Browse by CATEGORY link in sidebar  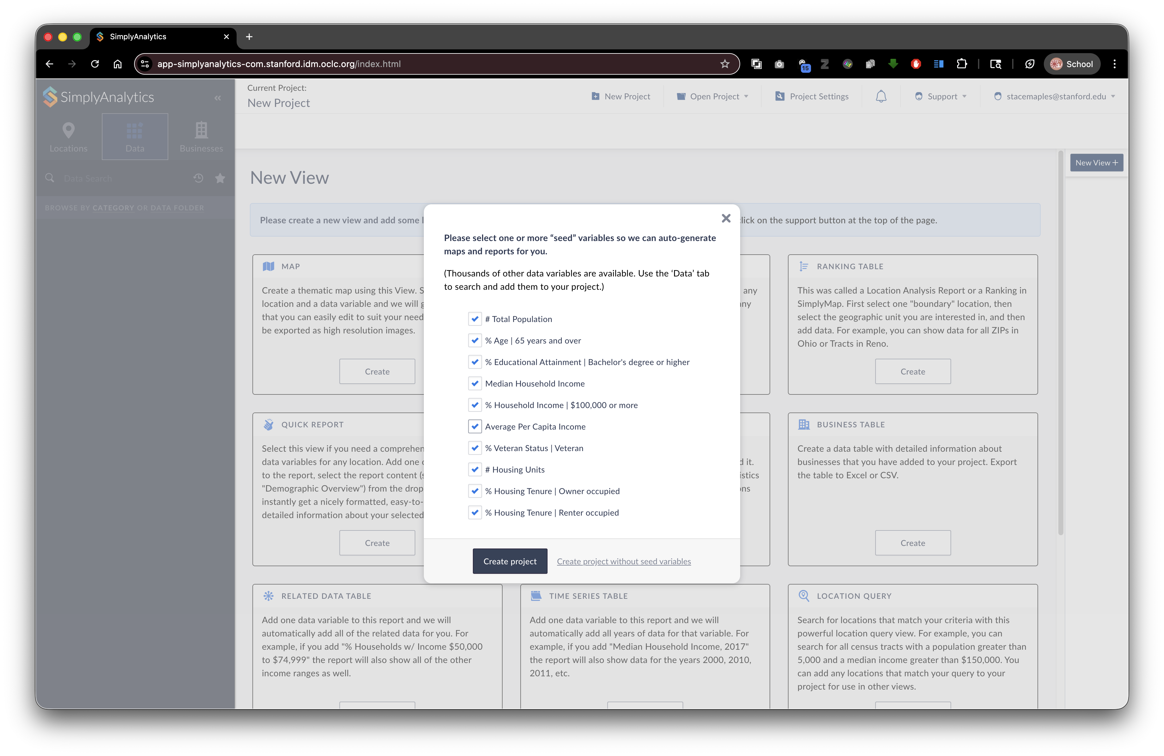(113, 208)
